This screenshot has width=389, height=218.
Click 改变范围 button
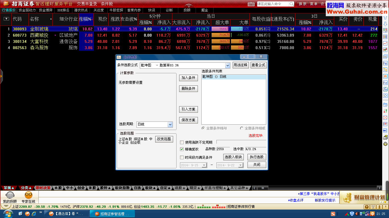164,139
